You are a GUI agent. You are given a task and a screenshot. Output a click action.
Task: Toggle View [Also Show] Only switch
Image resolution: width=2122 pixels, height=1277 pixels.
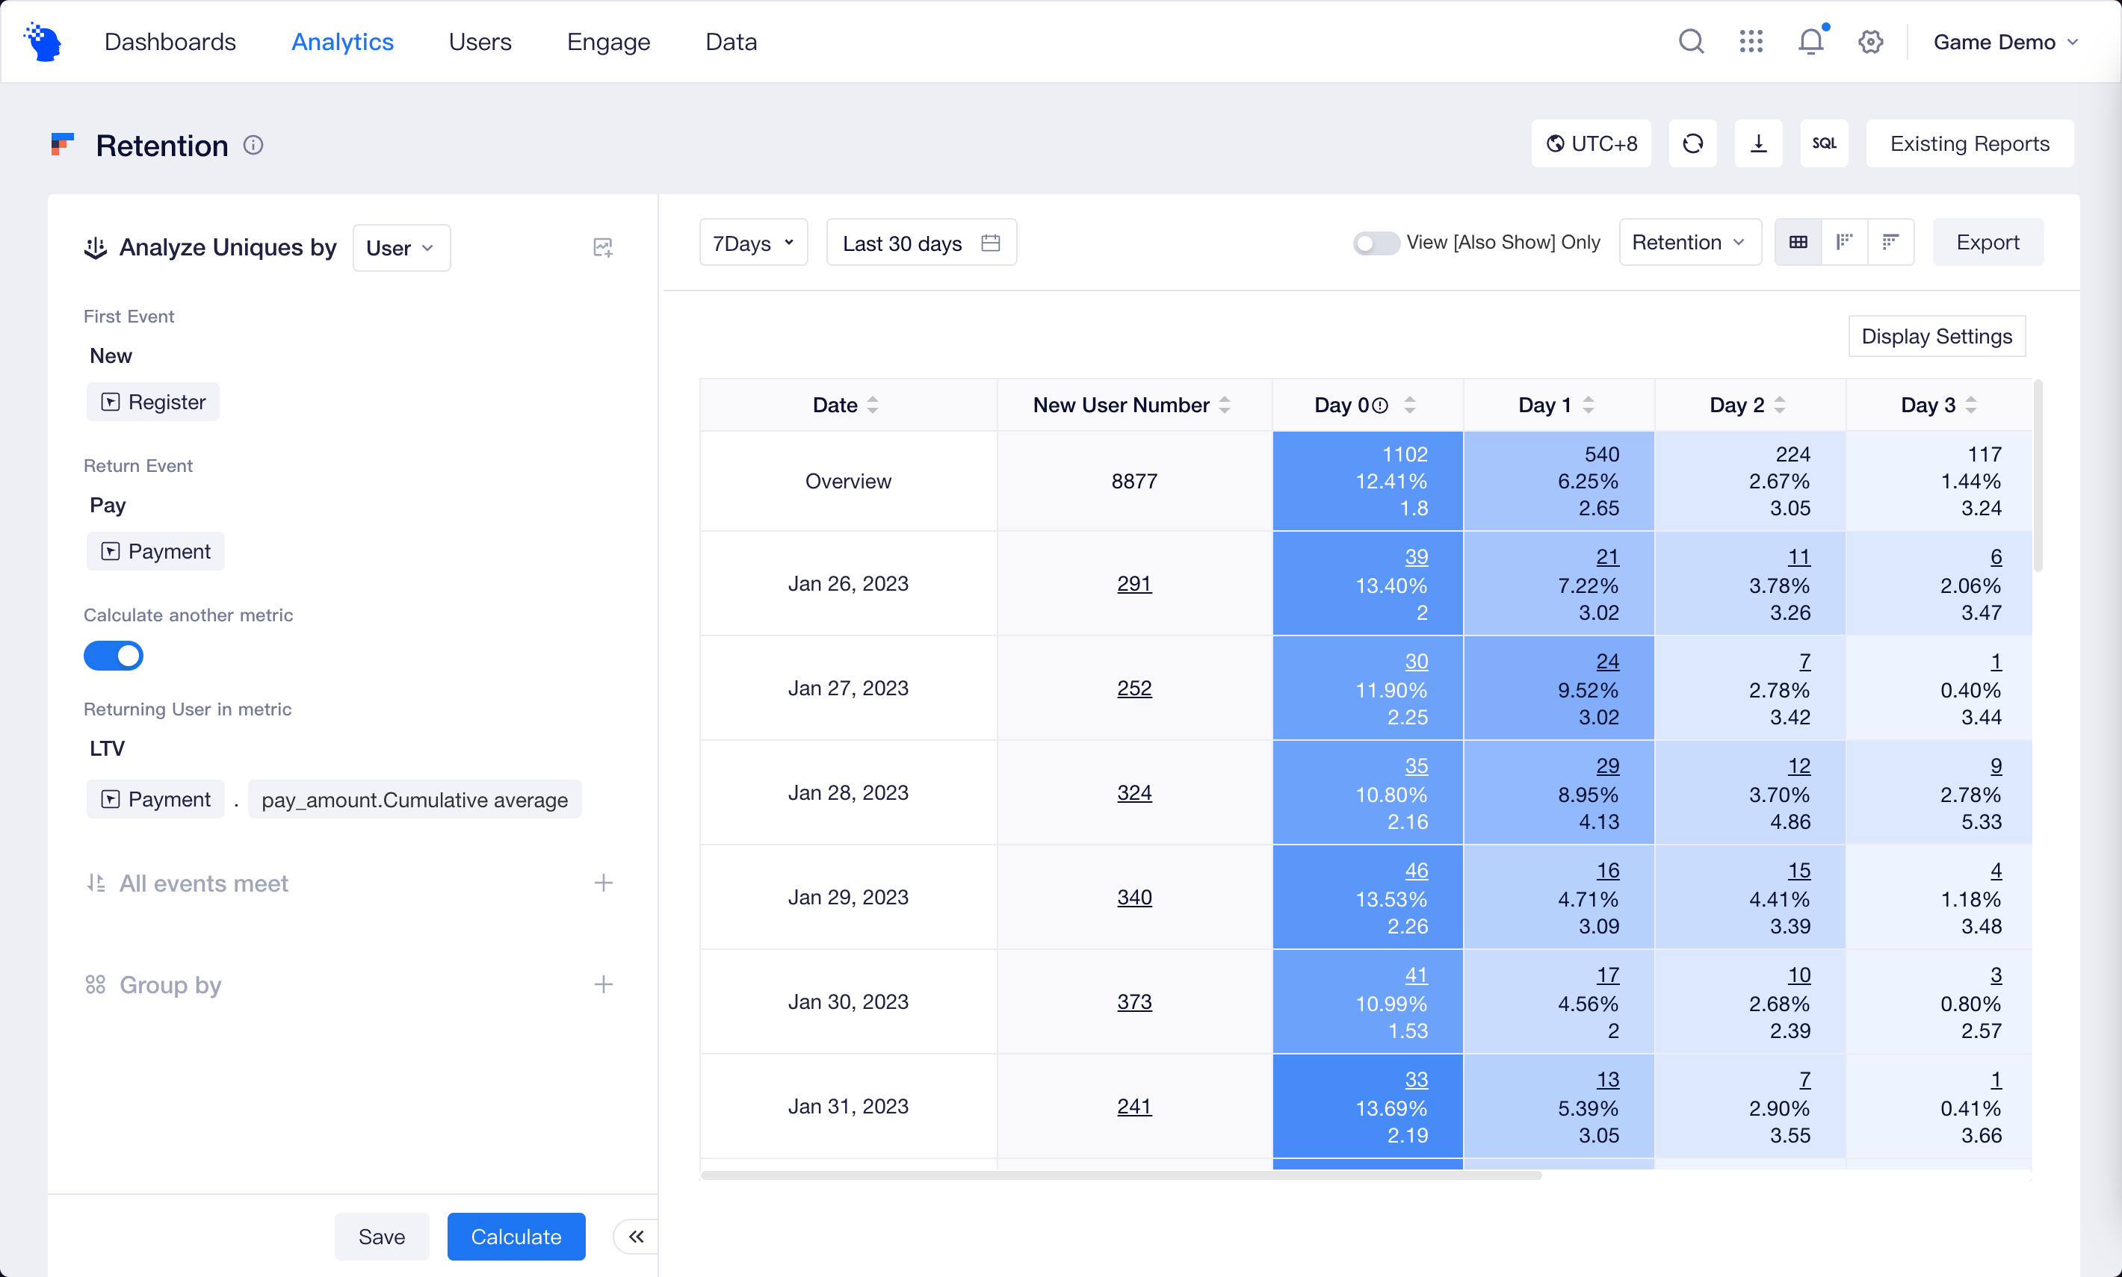[1376, 243]
